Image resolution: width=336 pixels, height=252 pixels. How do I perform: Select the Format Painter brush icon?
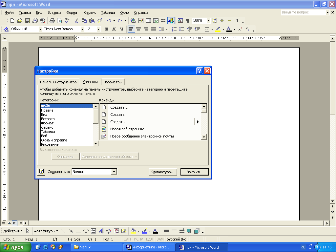click(x=99, y=21)
